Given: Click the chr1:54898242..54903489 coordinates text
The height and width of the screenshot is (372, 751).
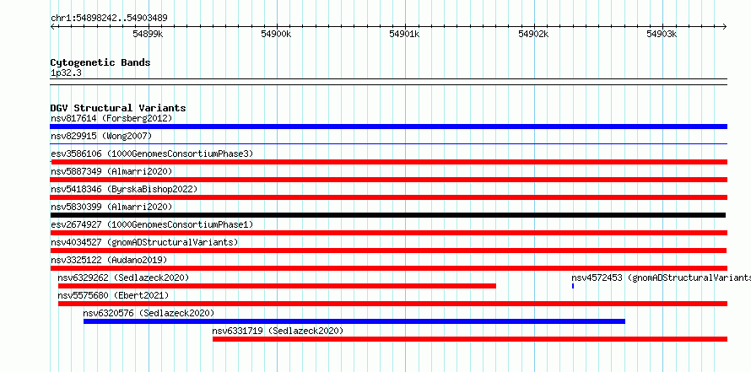Looking at the screenshot, I should (109, 19).
